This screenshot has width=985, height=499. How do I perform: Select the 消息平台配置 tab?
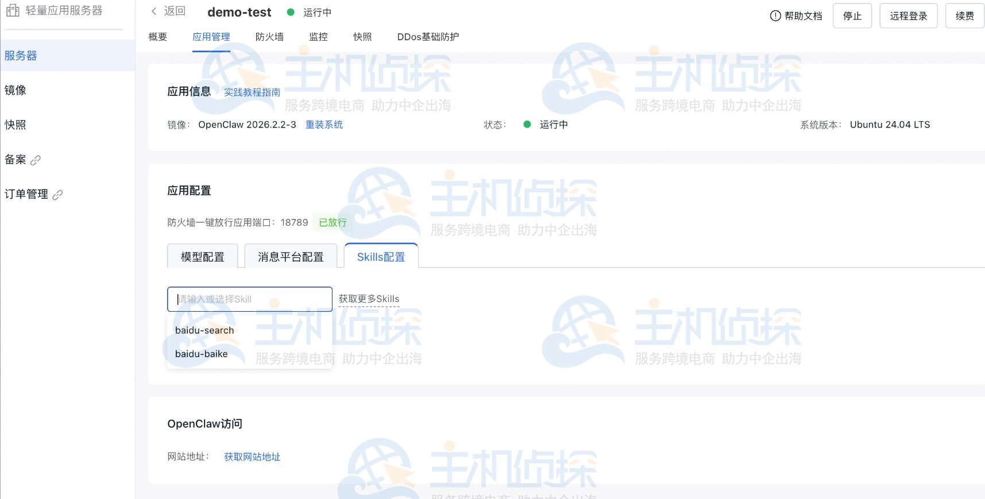coord(291,256)
